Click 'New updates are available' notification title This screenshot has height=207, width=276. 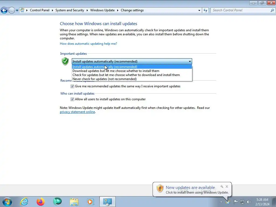coord(190,188)
